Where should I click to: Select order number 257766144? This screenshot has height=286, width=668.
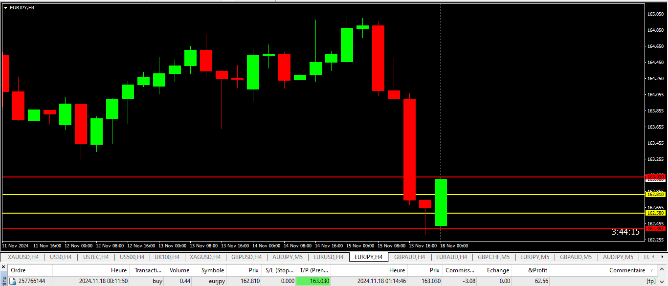click(32, 281)
